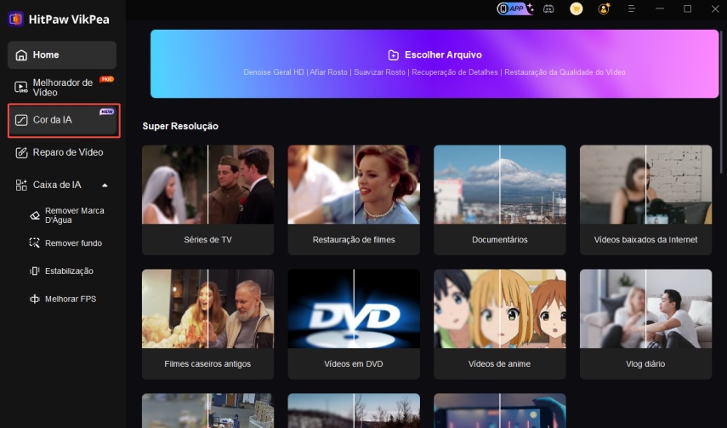Select Cor da IA menu item

(x=63, y=120)
